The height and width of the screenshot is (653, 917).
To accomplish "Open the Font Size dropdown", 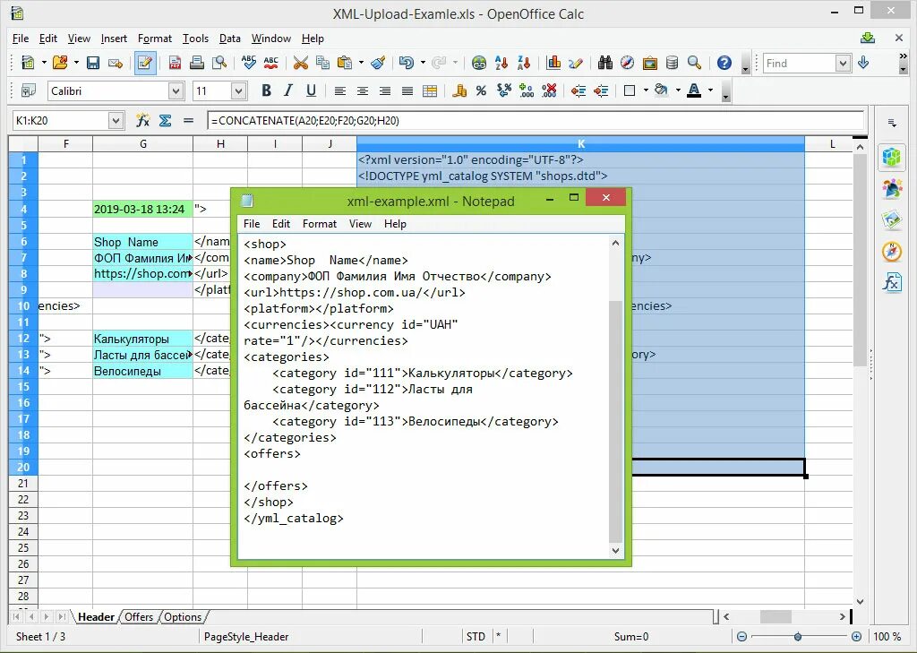I will point(238,90).
